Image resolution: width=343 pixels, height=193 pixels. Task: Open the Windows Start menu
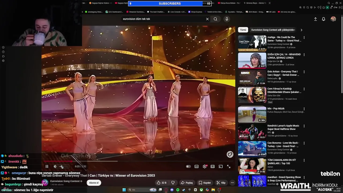124,190
